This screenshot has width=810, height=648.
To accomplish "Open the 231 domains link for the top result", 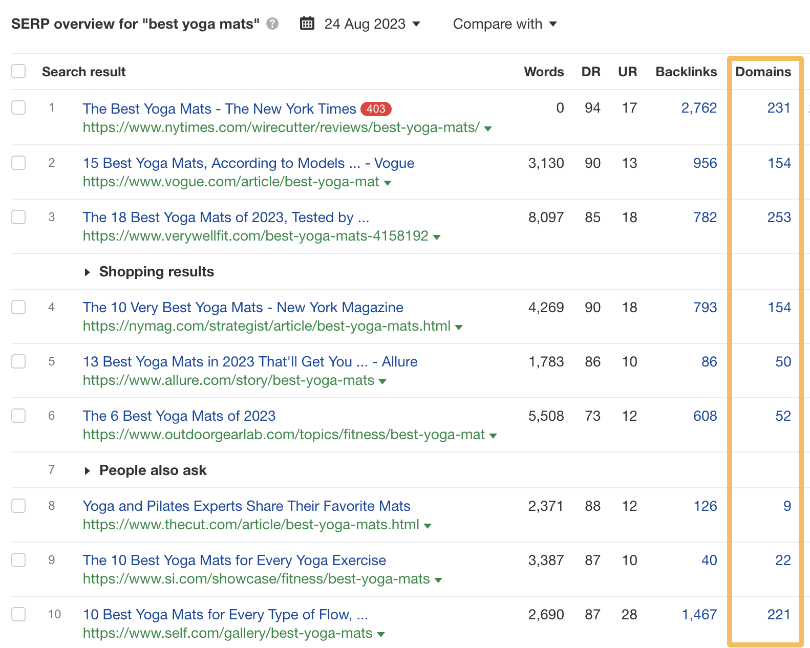I will coord(779,108).
